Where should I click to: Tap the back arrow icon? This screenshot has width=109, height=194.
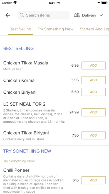click(8, 15)
